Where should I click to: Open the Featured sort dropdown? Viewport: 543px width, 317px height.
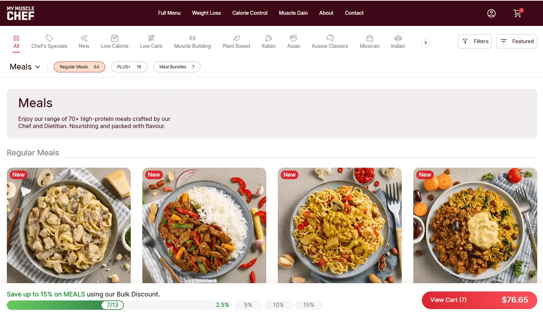(x=516, y=41)
